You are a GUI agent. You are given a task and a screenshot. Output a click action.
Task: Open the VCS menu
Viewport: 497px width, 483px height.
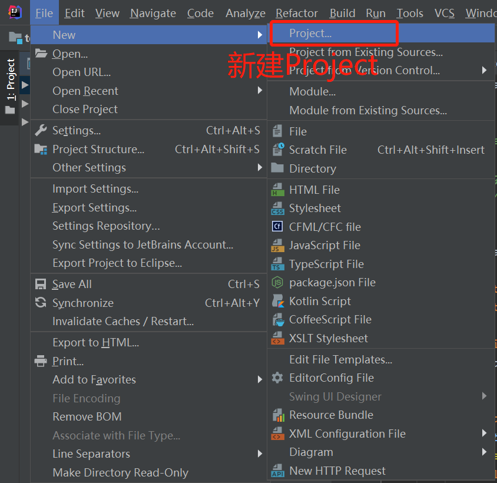[x=445, y=13]
